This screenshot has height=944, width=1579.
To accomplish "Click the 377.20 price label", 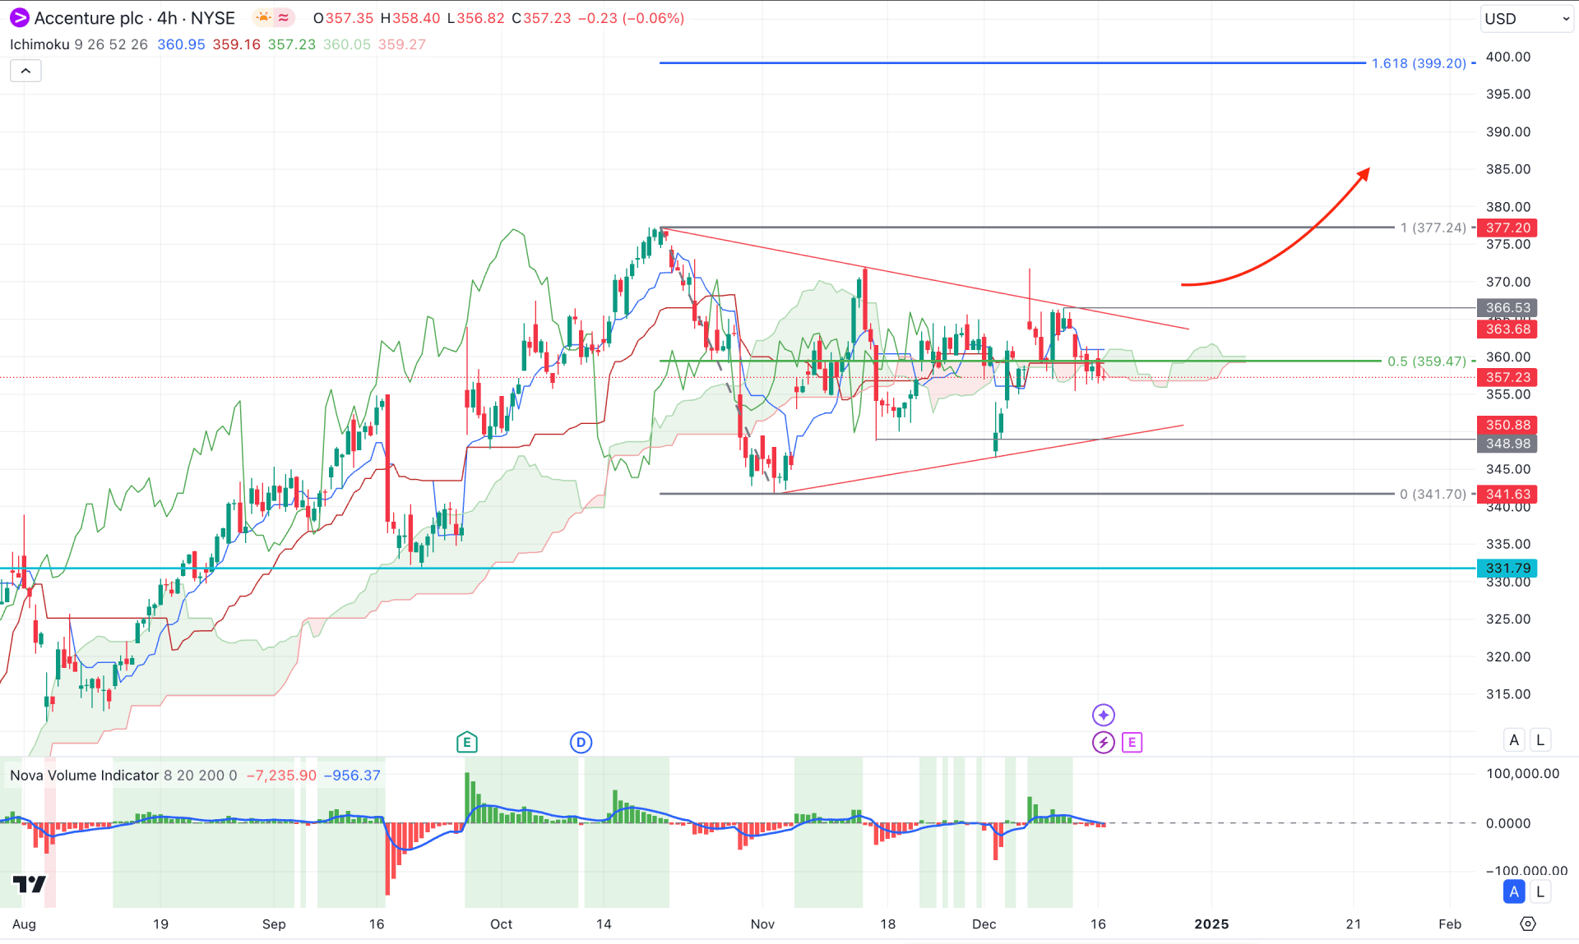I will [x=1507, y=228].
